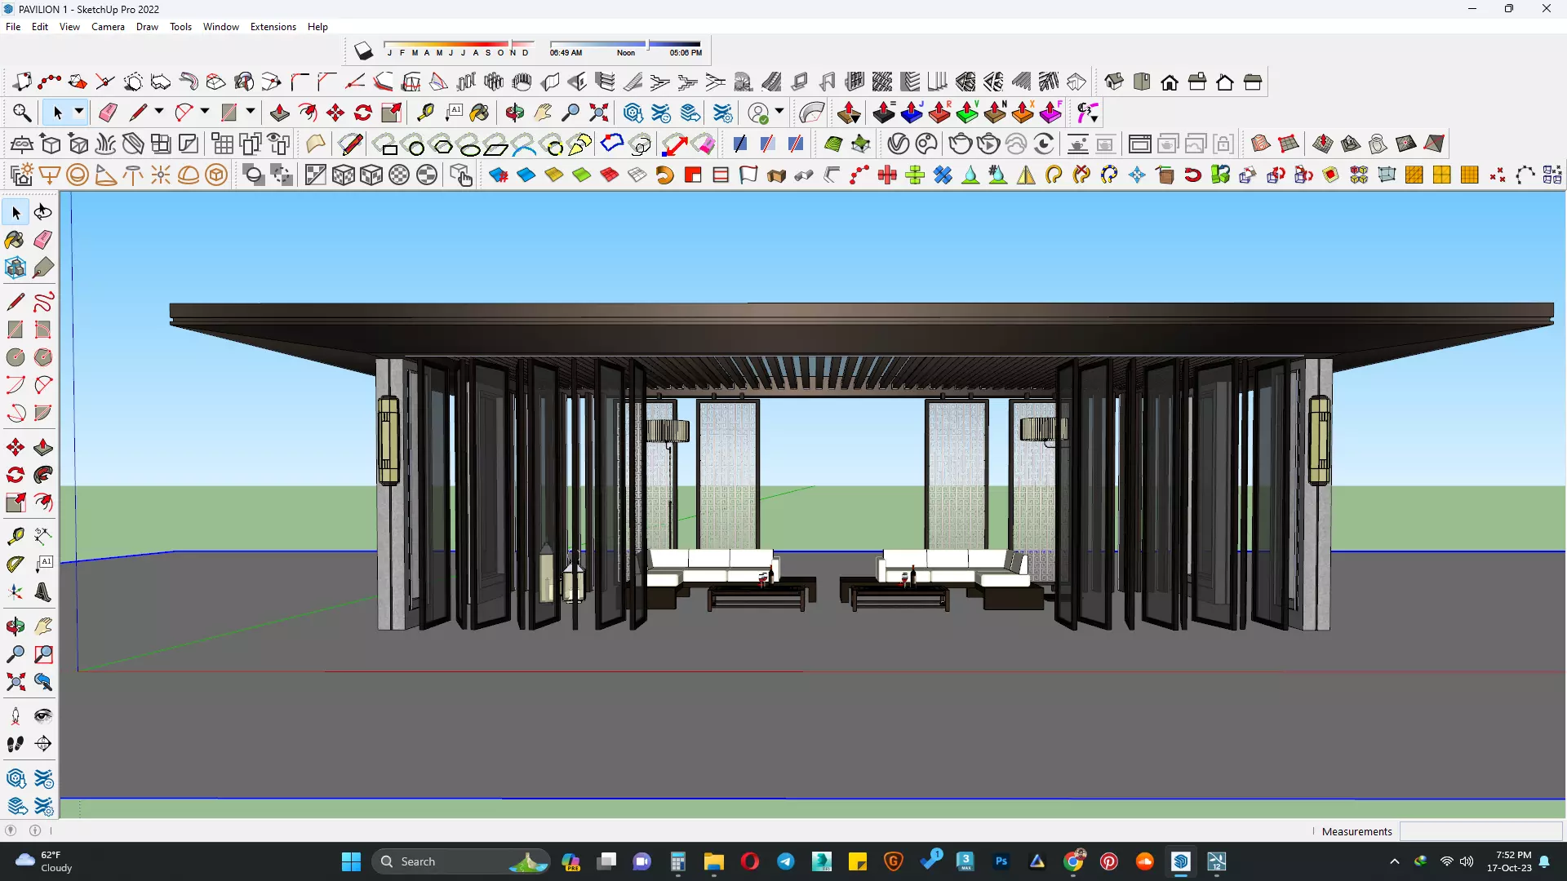
Task: Activate the Follow Me tool
Action: click(x=43, y=475)
